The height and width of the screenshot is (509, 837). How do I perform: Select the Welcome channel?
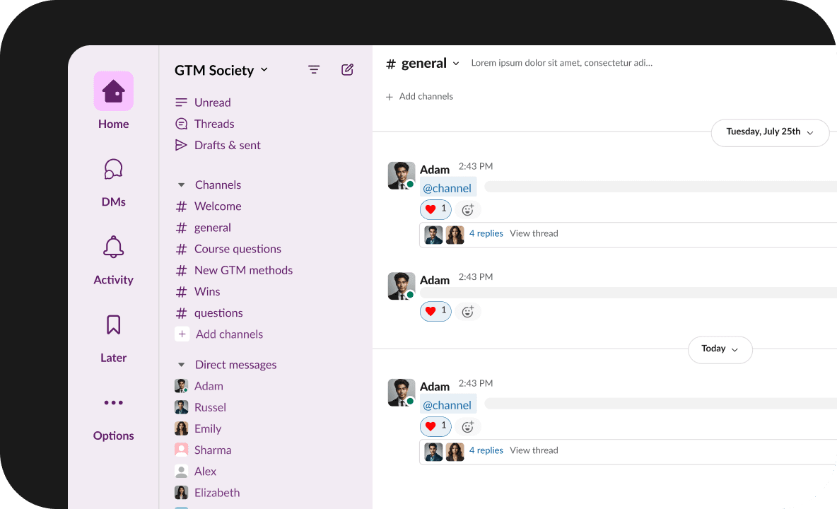(209, 206)
